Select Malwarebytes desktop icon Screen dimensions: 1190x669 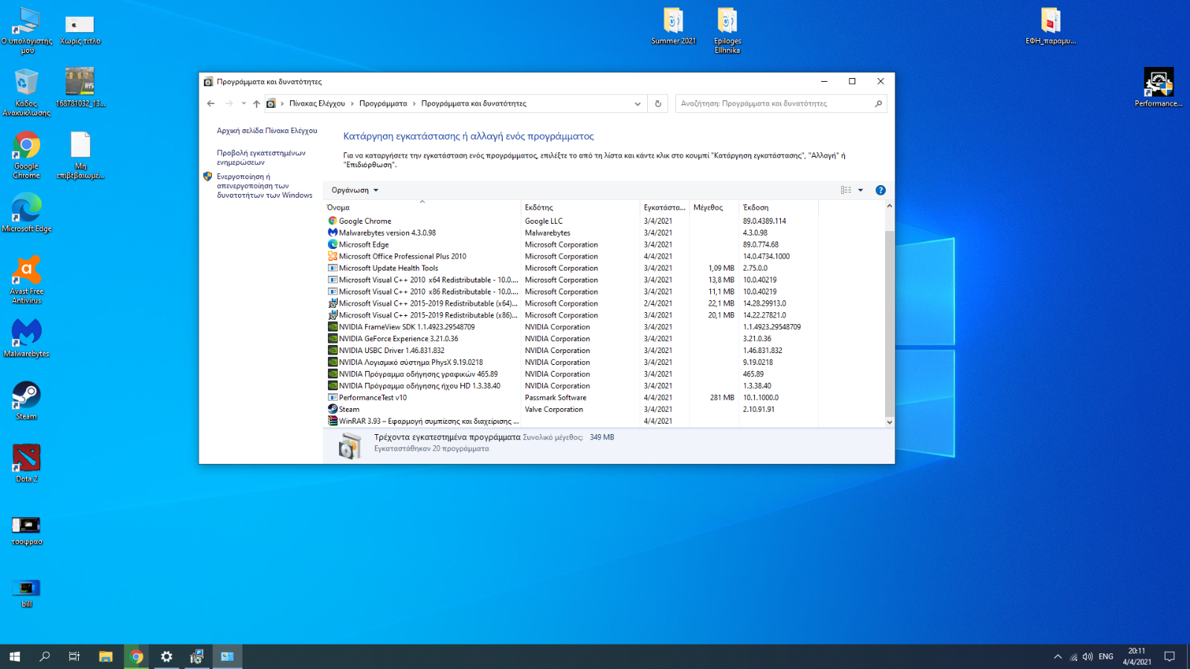click(27, 338)
